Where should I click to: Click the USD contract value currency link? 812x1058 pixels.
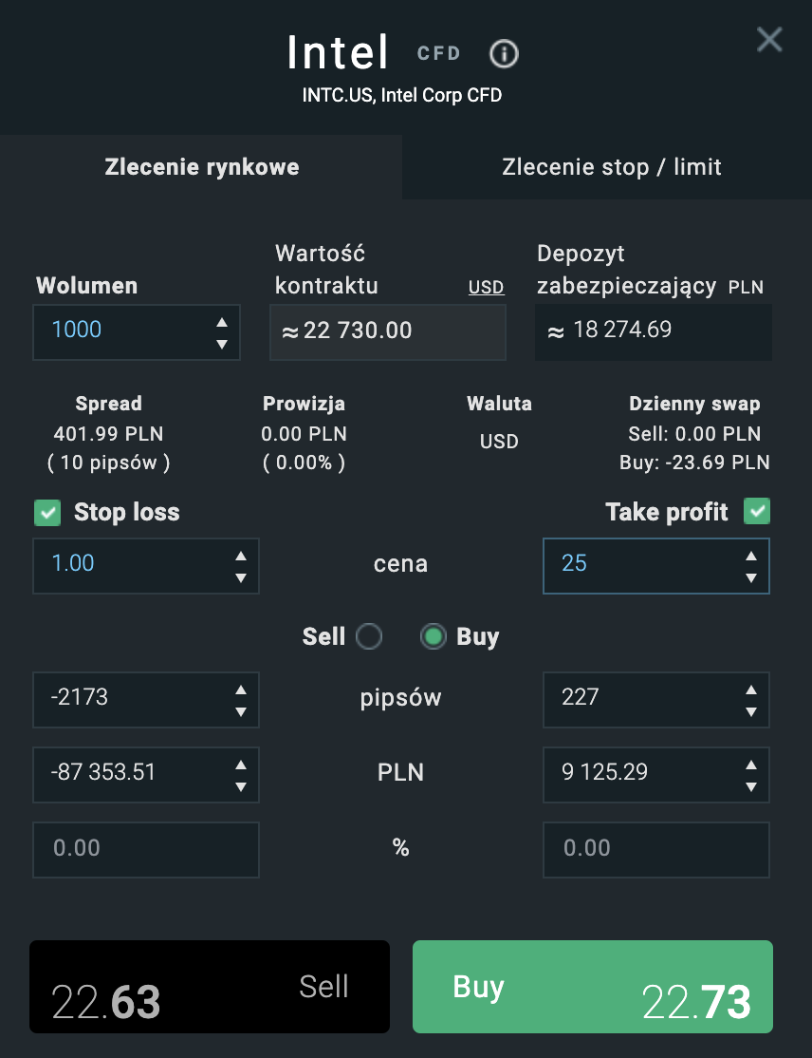tap(486, 288)
